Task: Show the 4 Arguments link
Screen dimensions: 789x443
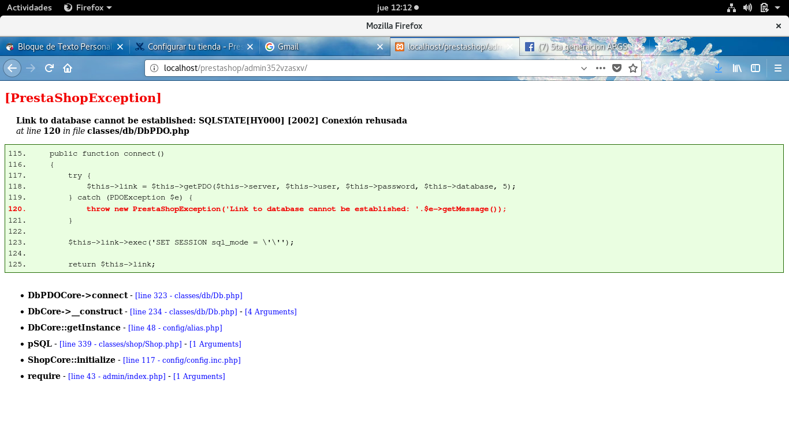Action: pyautogui.click(x=271, y=311)
